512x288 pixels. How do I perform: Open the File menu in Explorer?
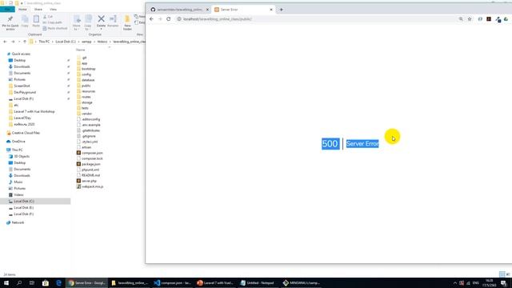click(7, 9)
